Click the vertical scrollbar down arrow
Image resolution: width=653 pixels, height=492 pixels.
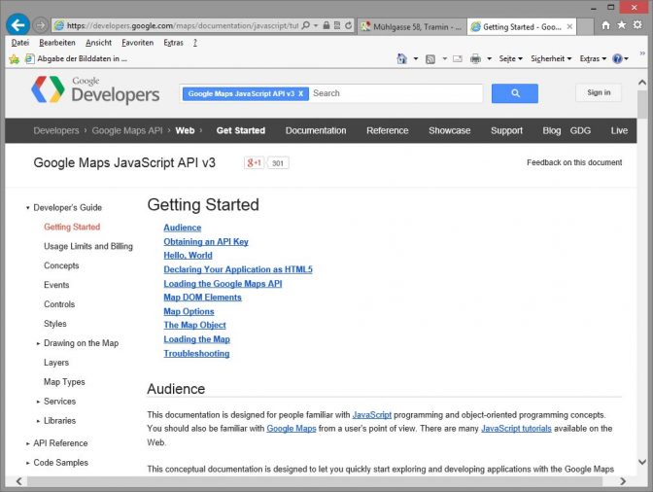pos(642,462)
